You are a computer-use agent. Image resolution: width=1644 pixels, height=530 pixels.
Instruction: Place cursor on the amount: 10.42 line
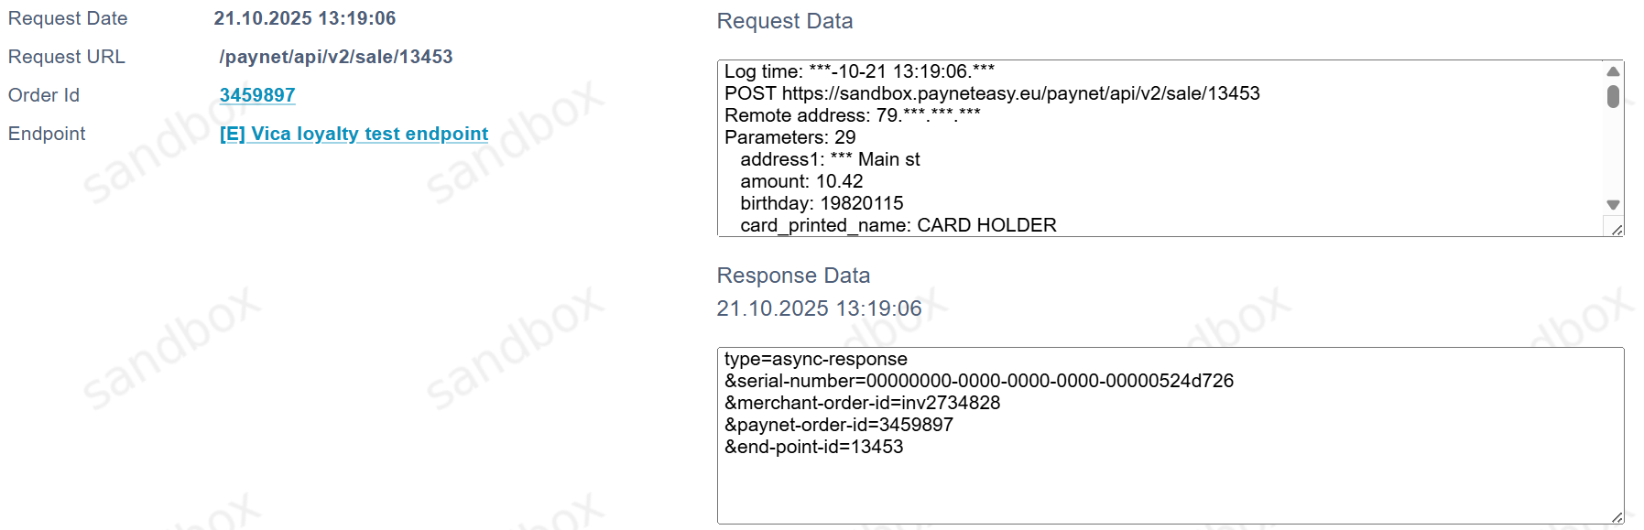click(x=801, y=181)
